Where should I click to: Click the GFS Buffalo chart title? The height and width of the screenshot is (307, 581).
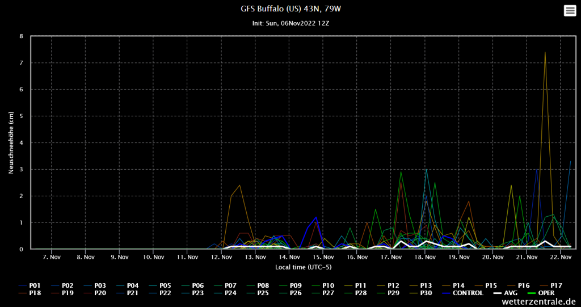(290, 9)
